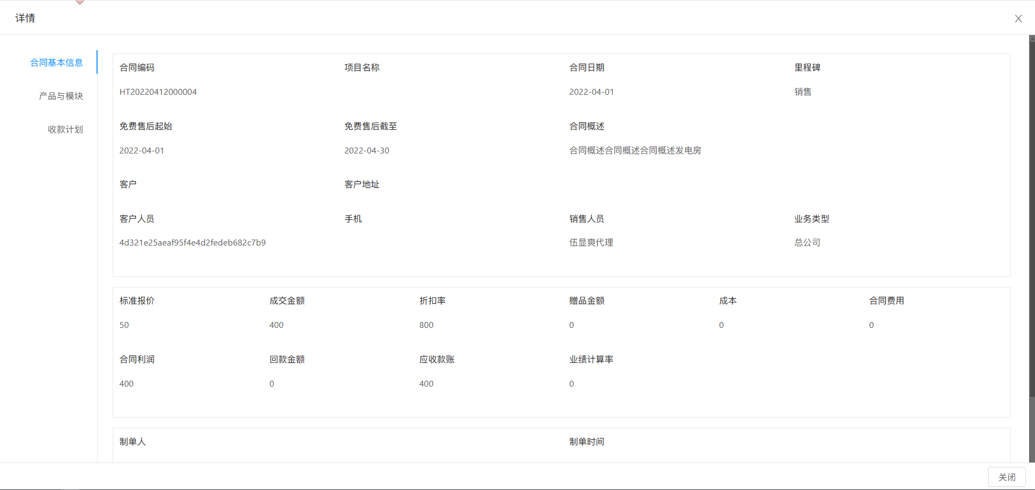Click the 合同利润 value 400
Viewport: 1035px width, 490px height.
[126, 384]
